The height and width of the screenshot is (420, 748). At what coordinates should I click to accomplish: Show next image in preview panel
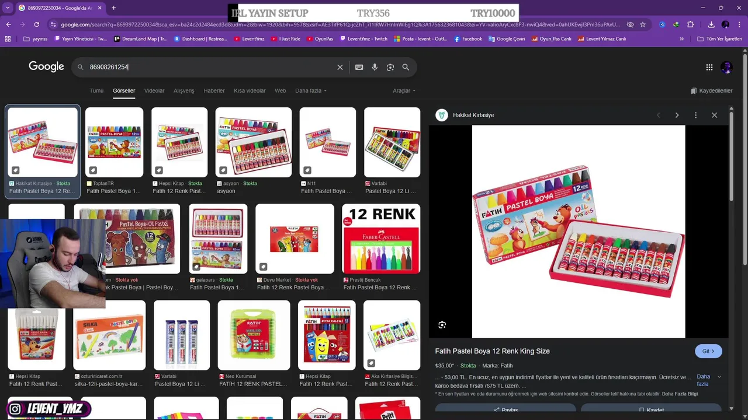[677, 115]
